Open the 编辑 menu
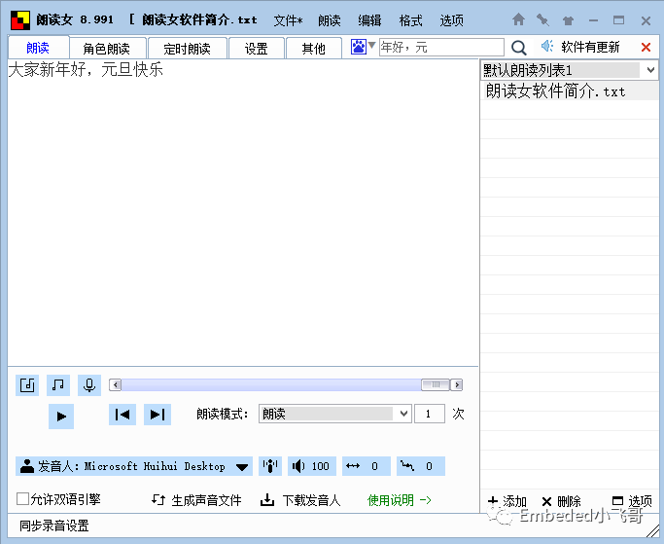Screen dimensions: 664x544 pyautogui.click(x=369, y=20)
